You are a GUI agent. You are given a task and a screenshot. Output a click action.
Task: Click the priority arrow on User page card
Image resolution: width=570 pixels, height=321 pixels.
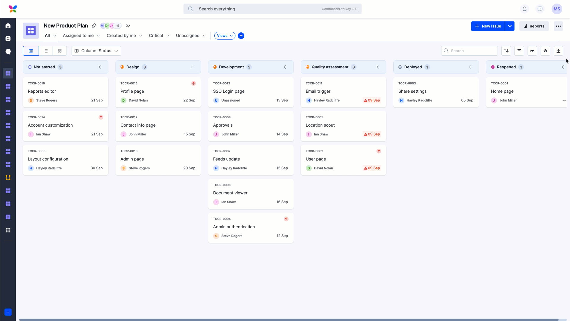coord(379,151)
